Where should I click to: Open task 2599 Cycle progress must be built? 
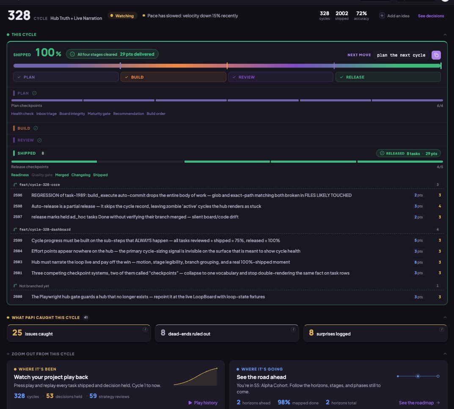click(x=227, y=240)
